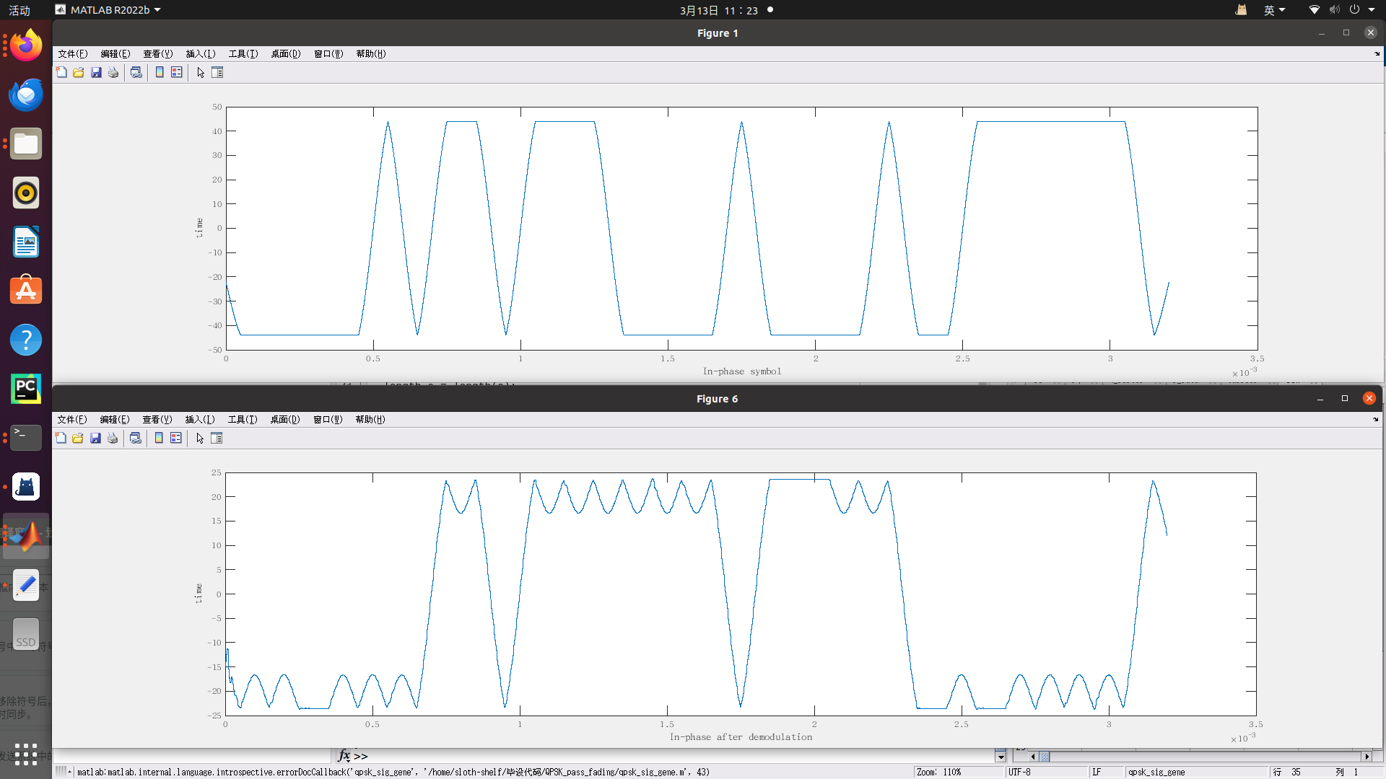Click LF line ending in status bar
The height and width of the screenshot is (779, 1386).
(1097, 772)
